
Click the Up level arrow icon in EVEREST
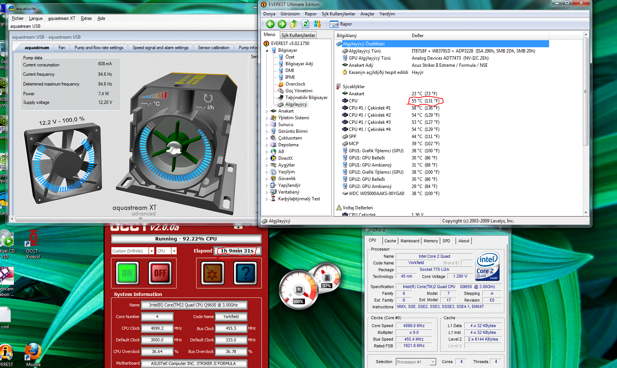[294, 24]
